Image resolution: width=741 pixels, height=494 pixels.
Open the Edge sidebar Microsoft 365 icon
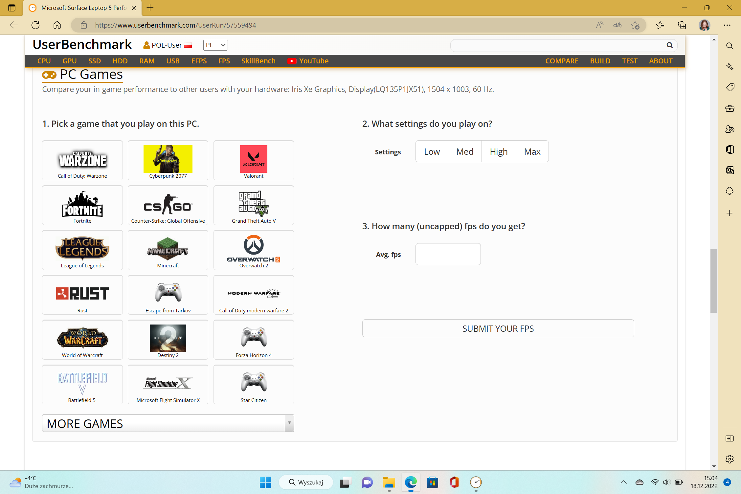click(x=730, y=149)
